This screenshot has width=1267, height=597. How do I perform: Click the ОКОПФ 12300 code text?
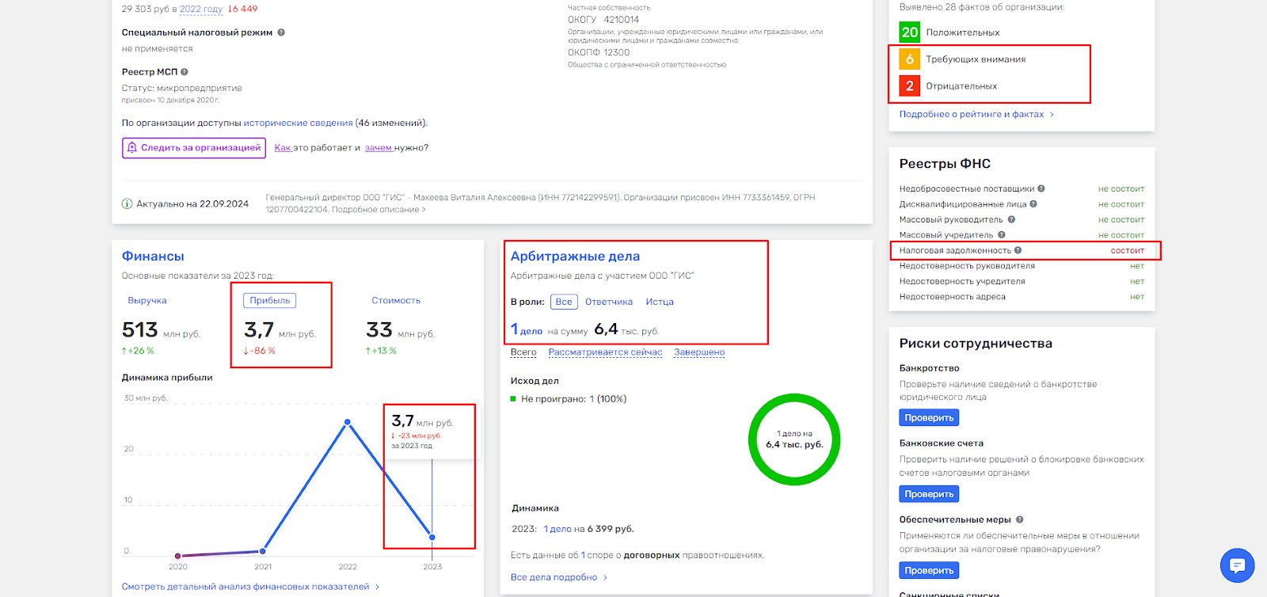coord(599,53)
